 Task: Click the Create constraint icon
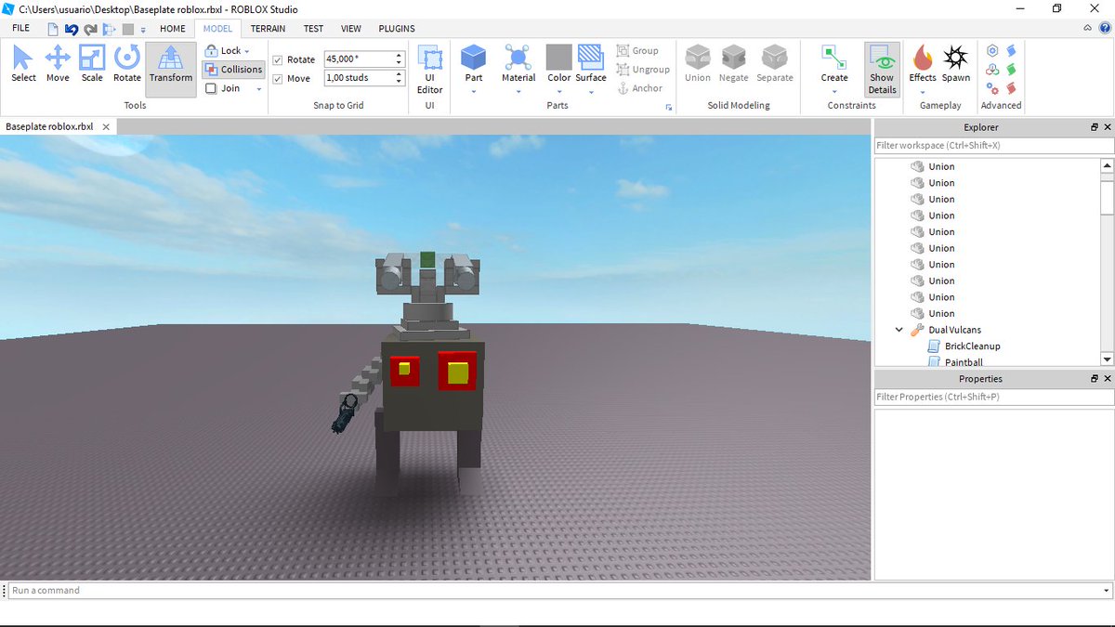[834, 58]
